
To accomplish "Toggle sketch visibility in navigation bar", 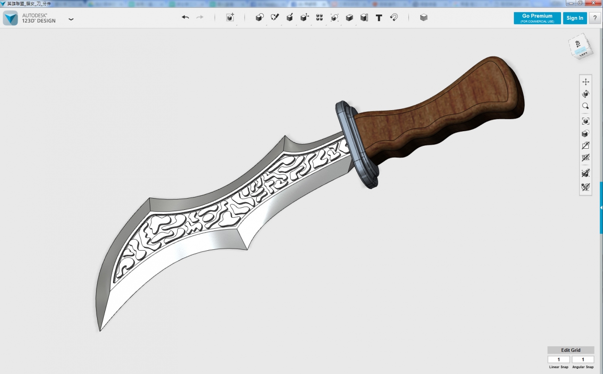I will pos(586,146).
